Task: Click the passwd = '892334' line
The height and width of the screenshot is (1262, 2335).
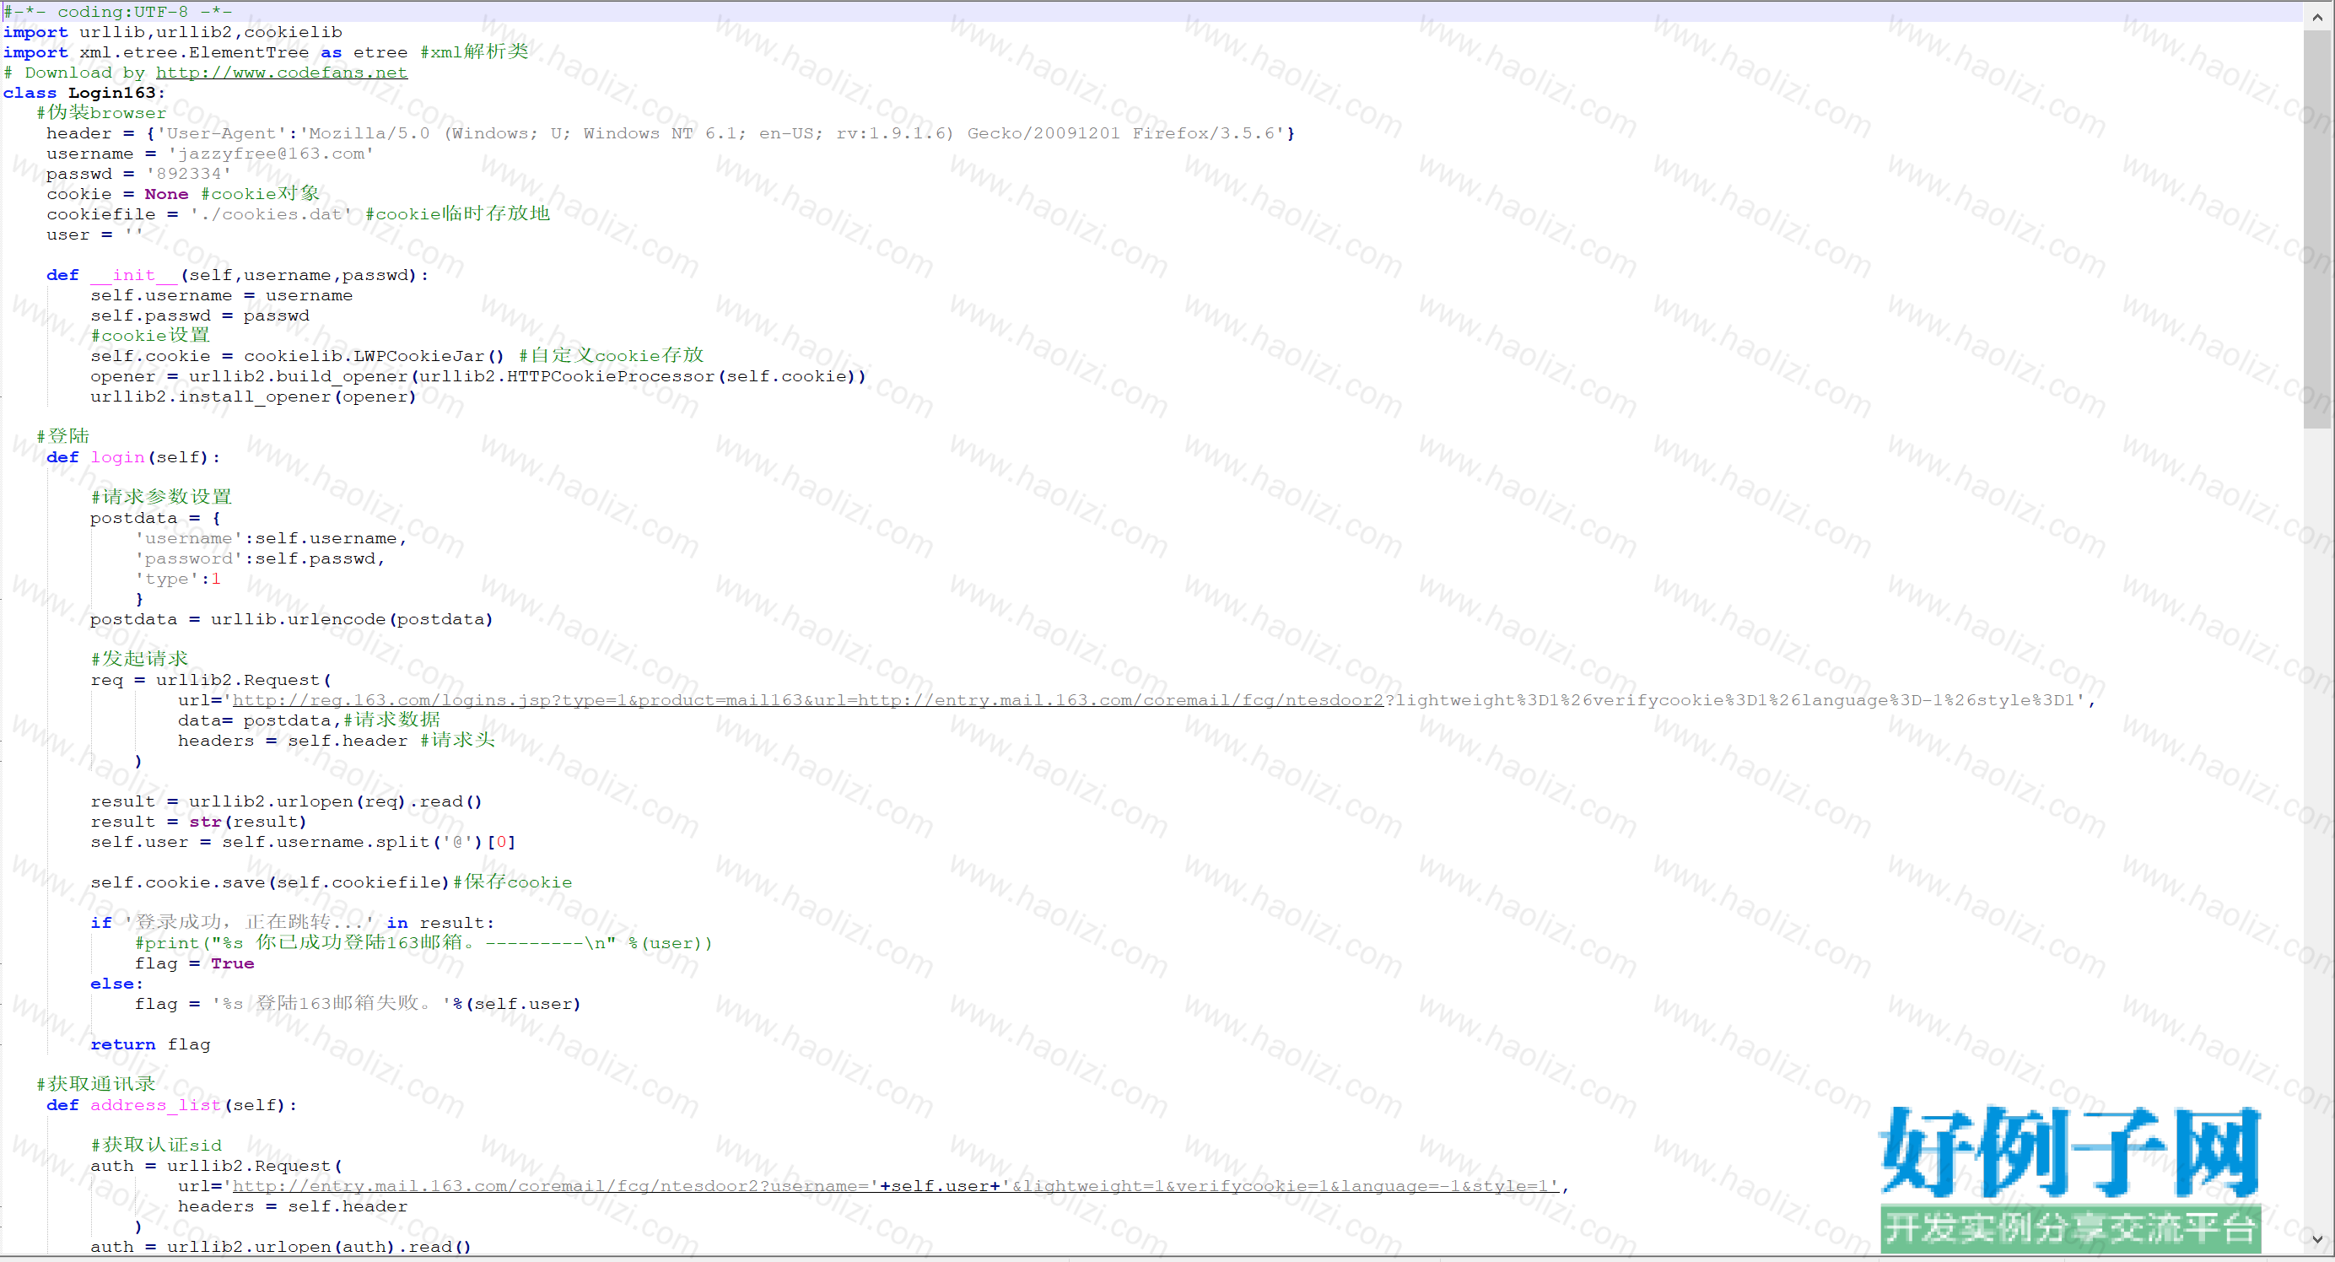Action: (x=138, y=173)
